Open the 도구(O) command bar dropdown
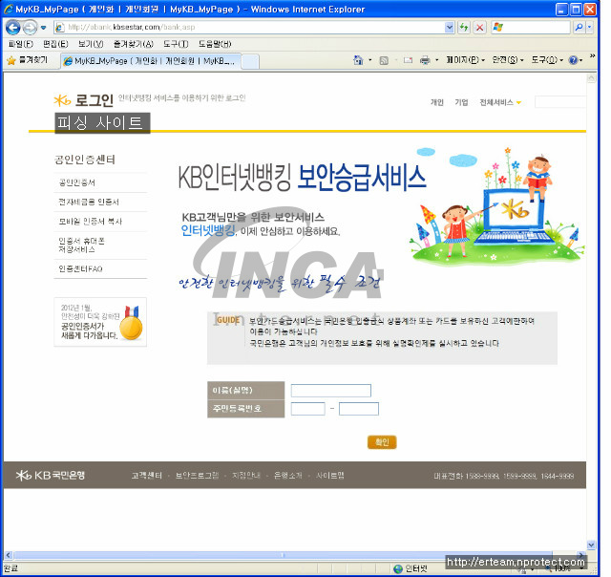611x577 pixels. tap(547, 60)
